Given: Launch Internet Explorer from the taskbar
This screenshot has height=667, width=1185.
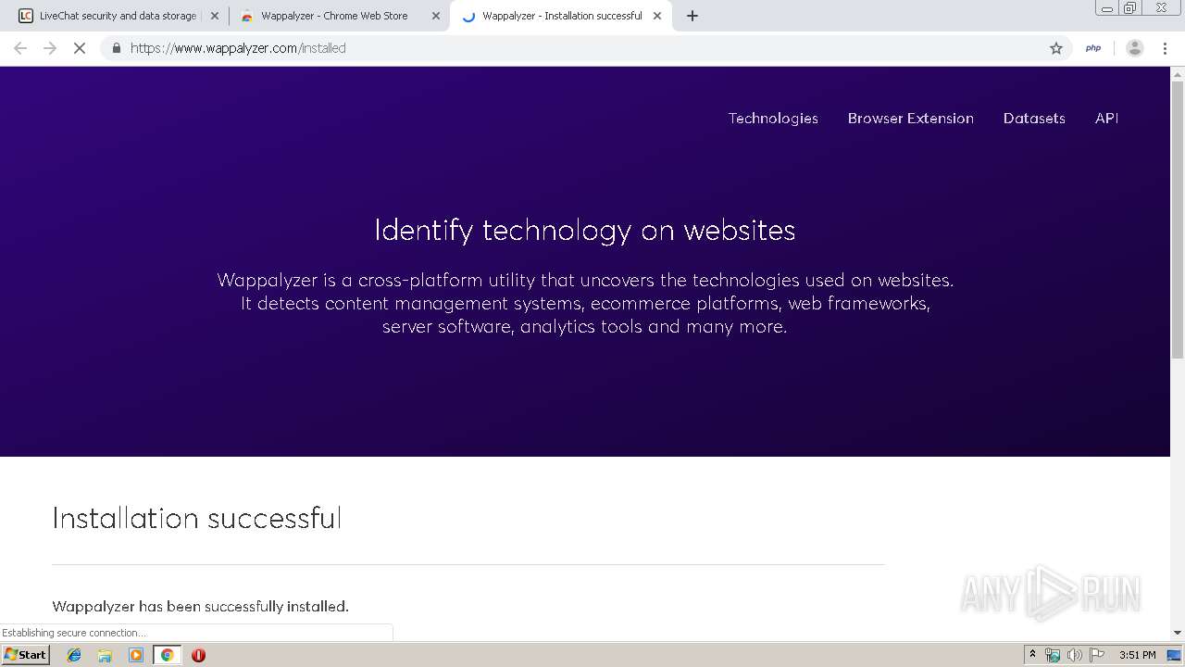Looking at the screenshot, I should (74, 655).
